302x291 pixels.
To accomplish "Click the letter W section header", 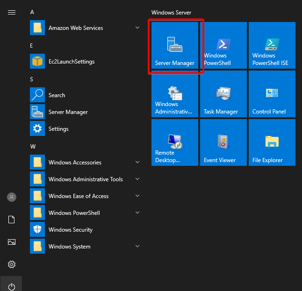I will pyautogui.click(x=33, y=147).
